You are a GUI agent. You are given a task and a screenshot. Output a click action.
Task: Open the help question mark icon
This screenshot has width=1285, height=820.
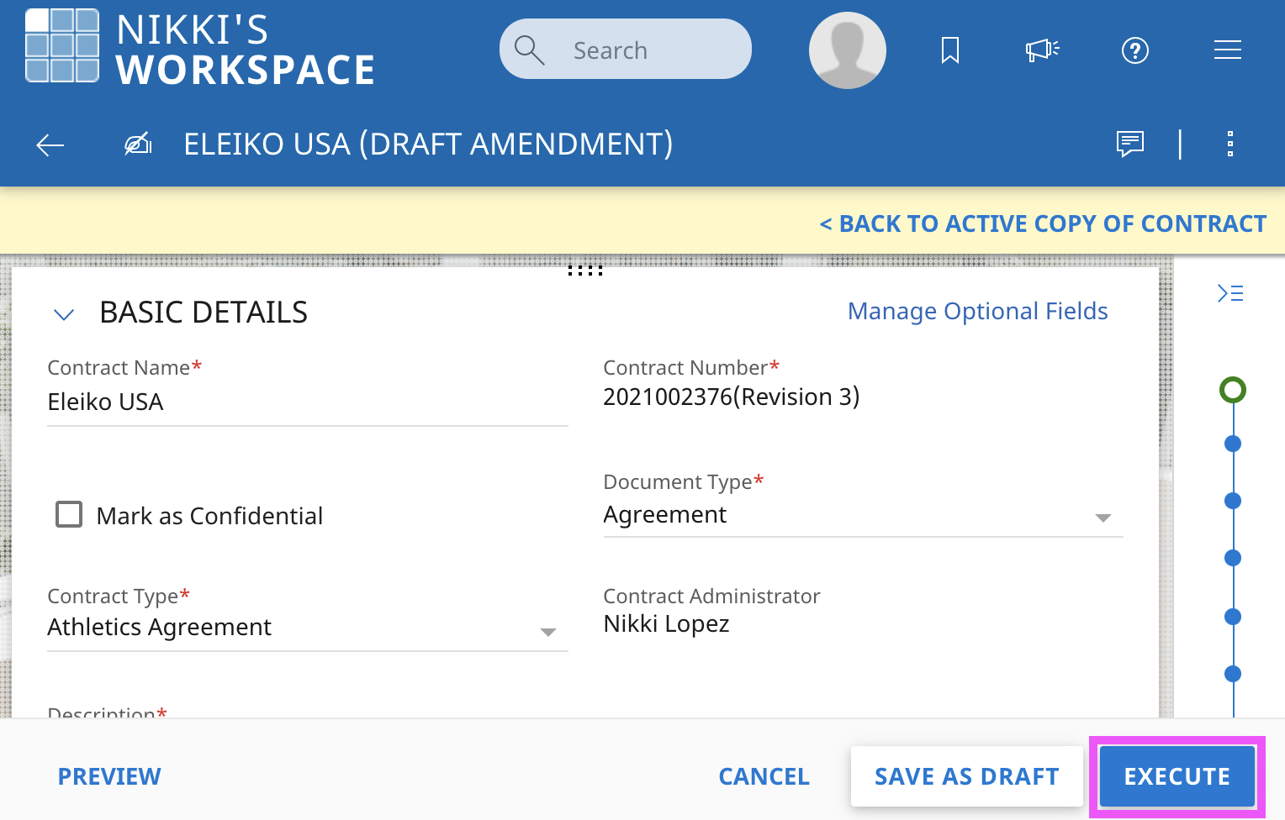pyautogui.click(x=1135, y=50)
